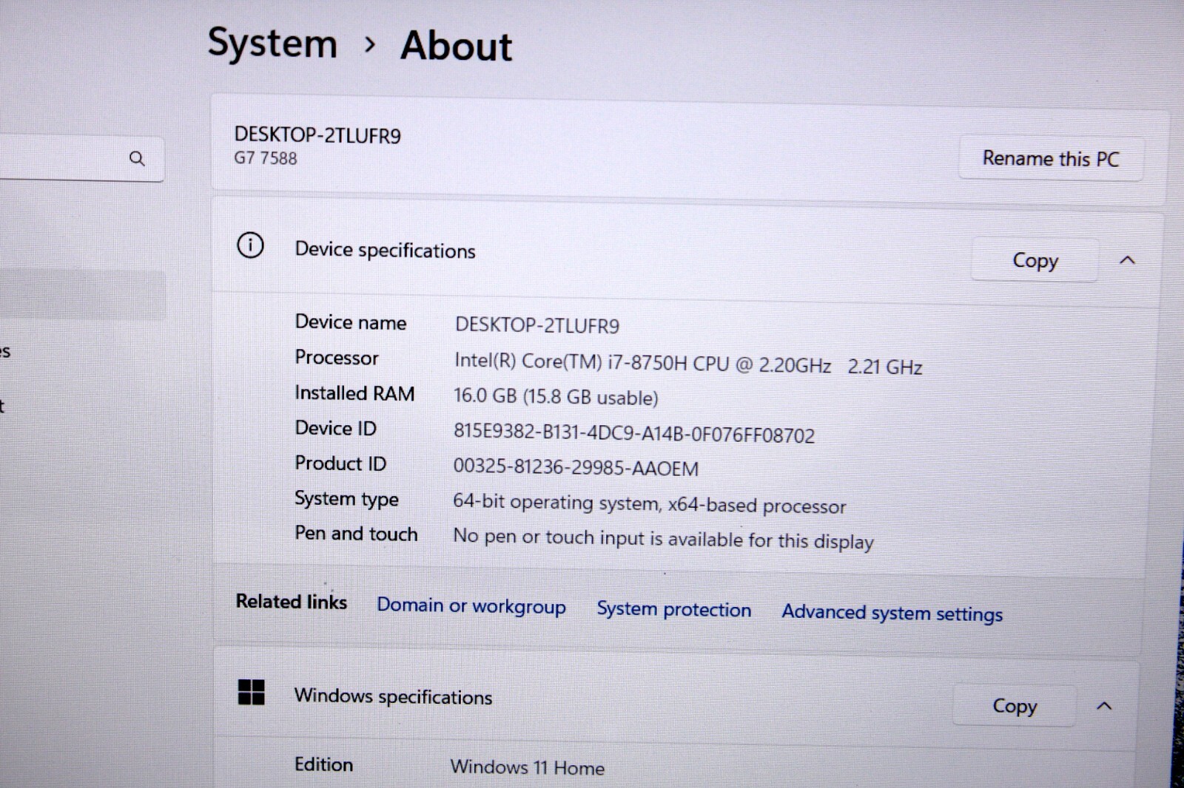Go back to System breadcrumb
Viewport: 1184px width, 788px height.
tap(272, 43)
